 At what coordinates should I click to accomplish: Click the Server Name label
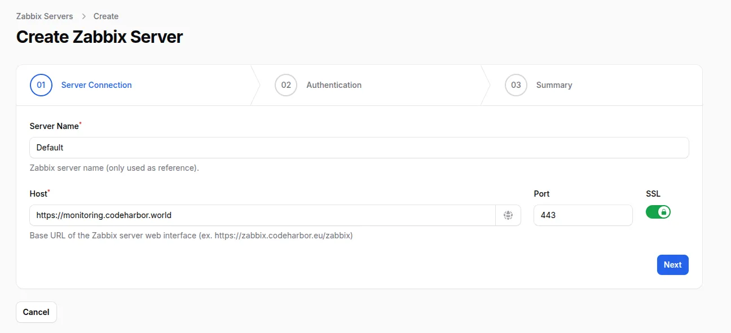(x=54, y=126)
